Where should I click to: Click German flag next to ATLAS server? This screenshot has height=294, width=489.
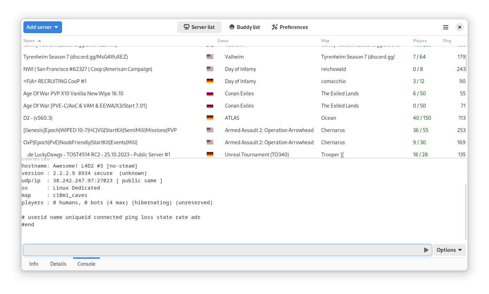coord(210,118)
